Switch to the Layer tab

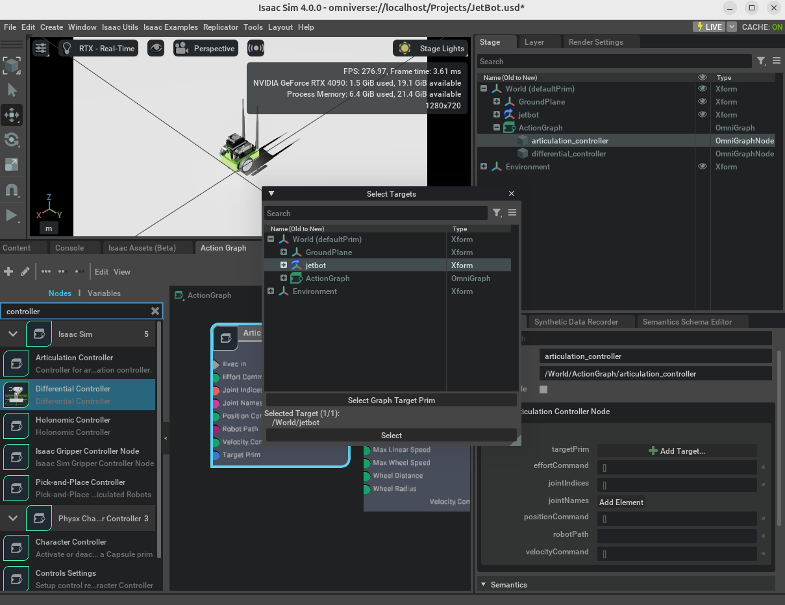point(534,42)
